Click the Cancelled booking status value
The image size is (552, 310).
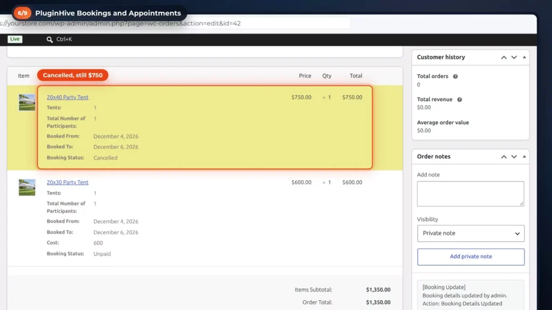click(105, 158)
